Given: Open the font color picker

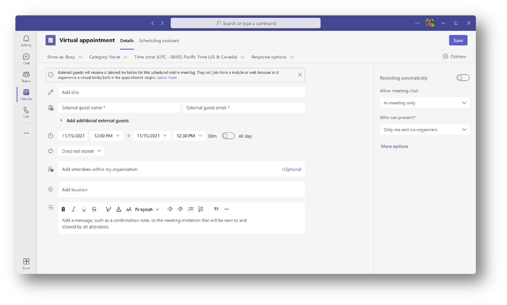Looking at the screenshot, I should (x=119, y=209).
